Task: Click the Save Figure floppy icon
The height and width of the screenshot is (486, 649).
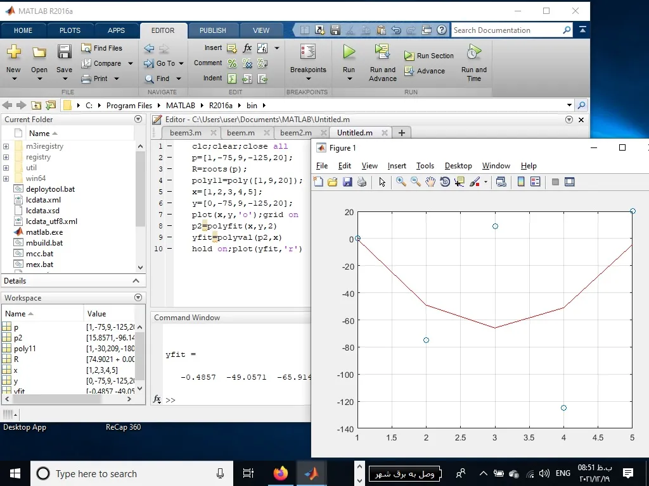Action: tap(347, 182)
